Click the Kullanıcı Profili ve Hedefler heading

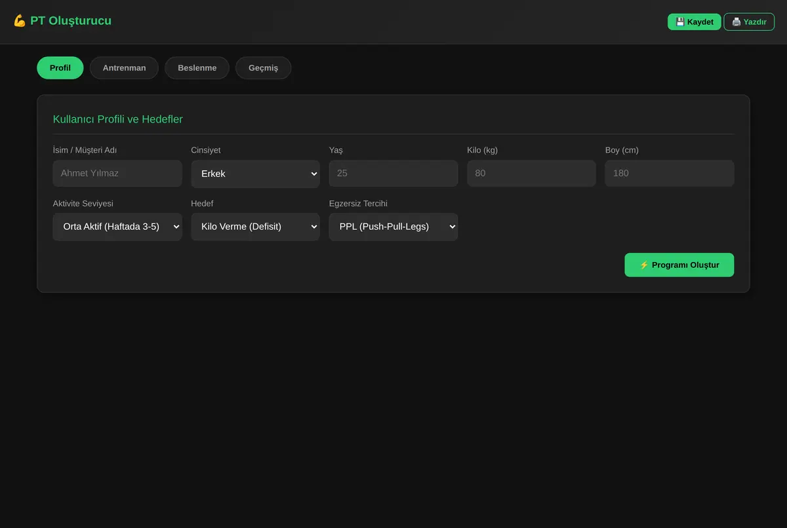118,119
